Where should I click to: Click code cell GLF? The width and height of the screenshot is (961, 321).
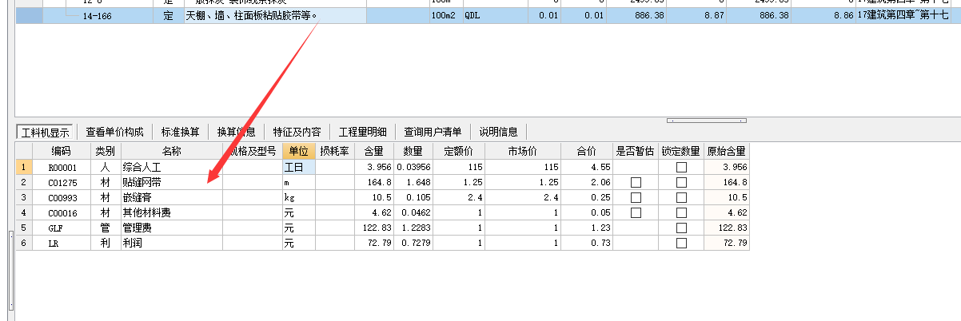[62, 228]
